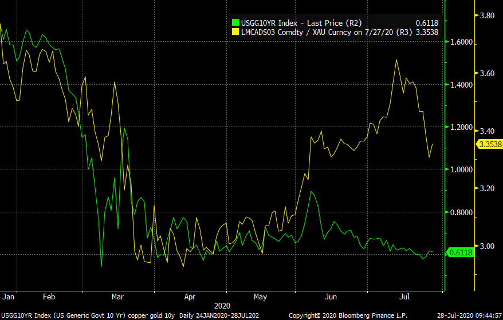Click the Jul label on the date axis
This screenshot has height=320, width=503.
pyautogui.click(x=404, y=297)
